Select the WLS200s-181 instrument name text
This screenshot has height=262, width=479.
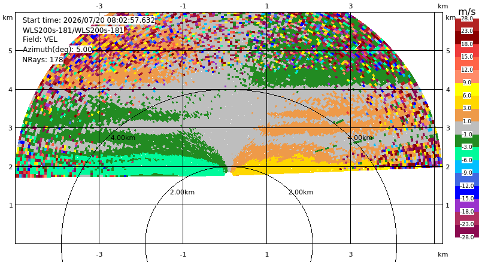click(73, 31)
